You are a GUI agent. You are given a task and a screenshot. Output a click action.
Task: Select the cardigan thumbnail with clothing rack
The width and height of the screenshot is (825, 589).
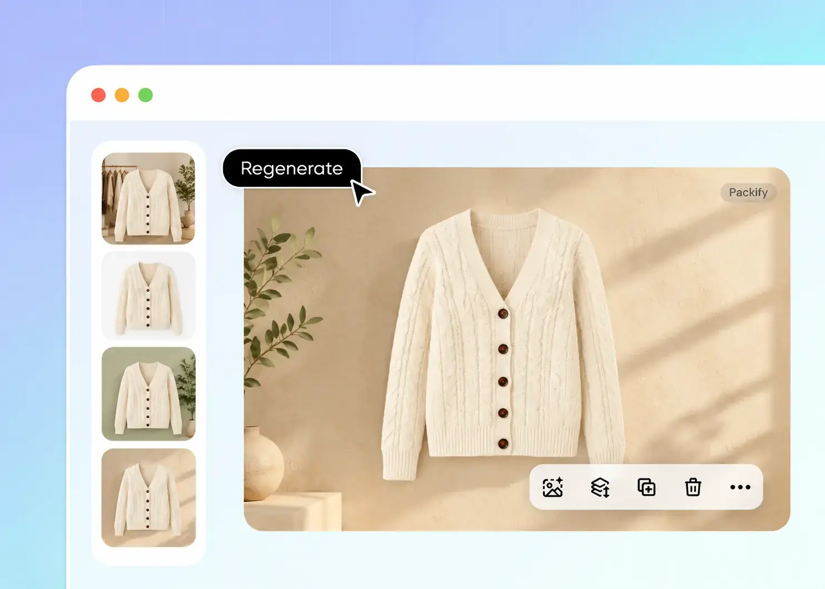[x=148, y=198]
